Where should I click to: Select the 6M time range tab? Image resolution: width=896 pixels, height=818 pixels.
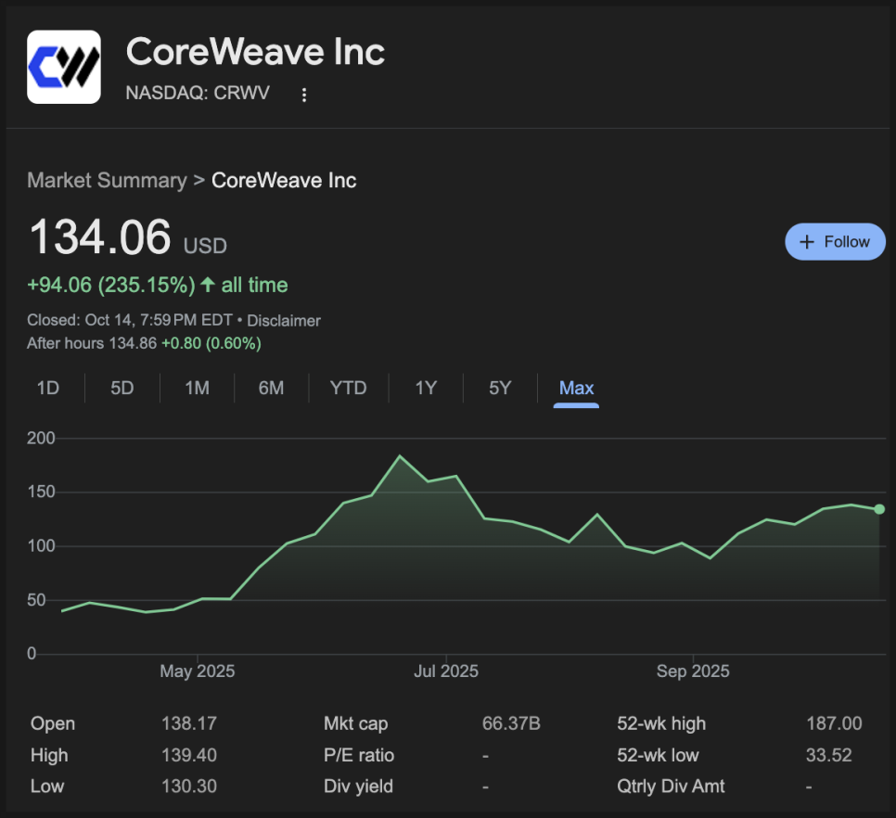pos(271,388)
